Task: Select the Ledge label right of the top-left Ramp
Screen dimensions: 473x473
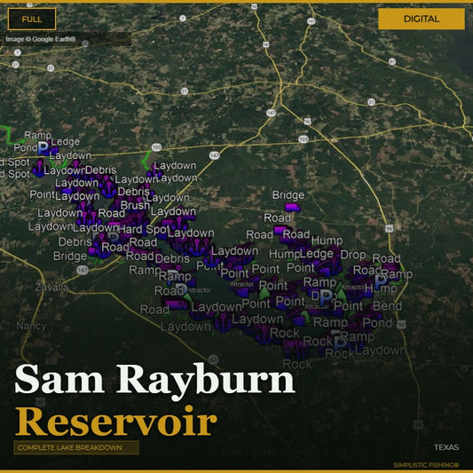Action: (66, 142)
